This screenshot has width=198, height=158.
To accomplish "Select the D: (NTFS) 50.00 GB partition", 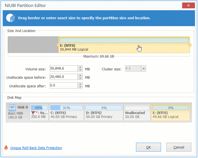I will [x=103, y=113].
